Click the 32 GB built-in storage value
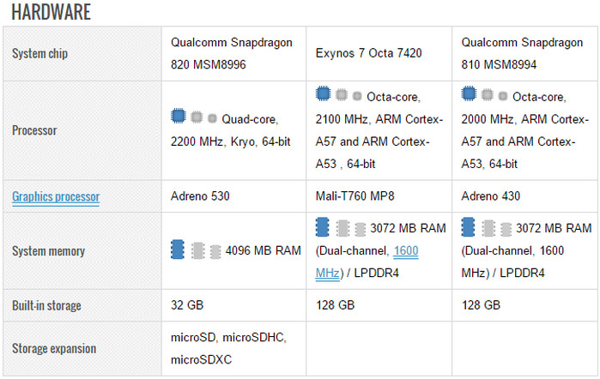Screen dimensions: 600x379 187,304
